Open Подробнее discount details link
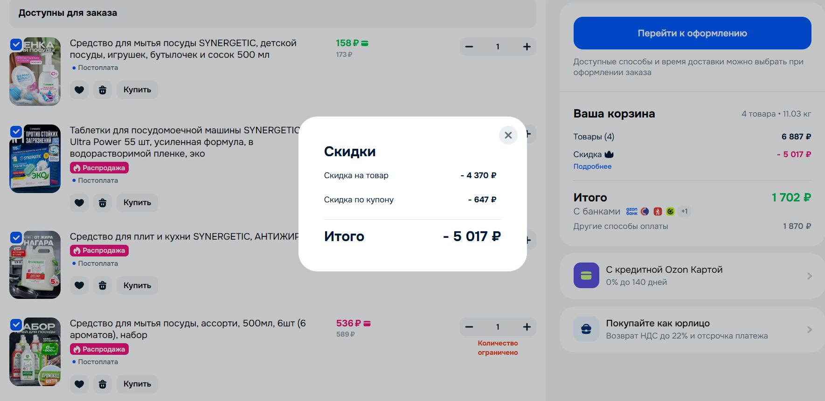 592,166
